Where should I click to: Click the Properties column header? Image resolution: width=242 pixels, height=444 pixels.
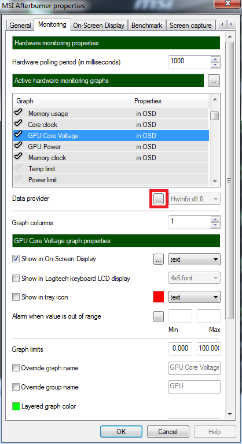tap(170, 101)
